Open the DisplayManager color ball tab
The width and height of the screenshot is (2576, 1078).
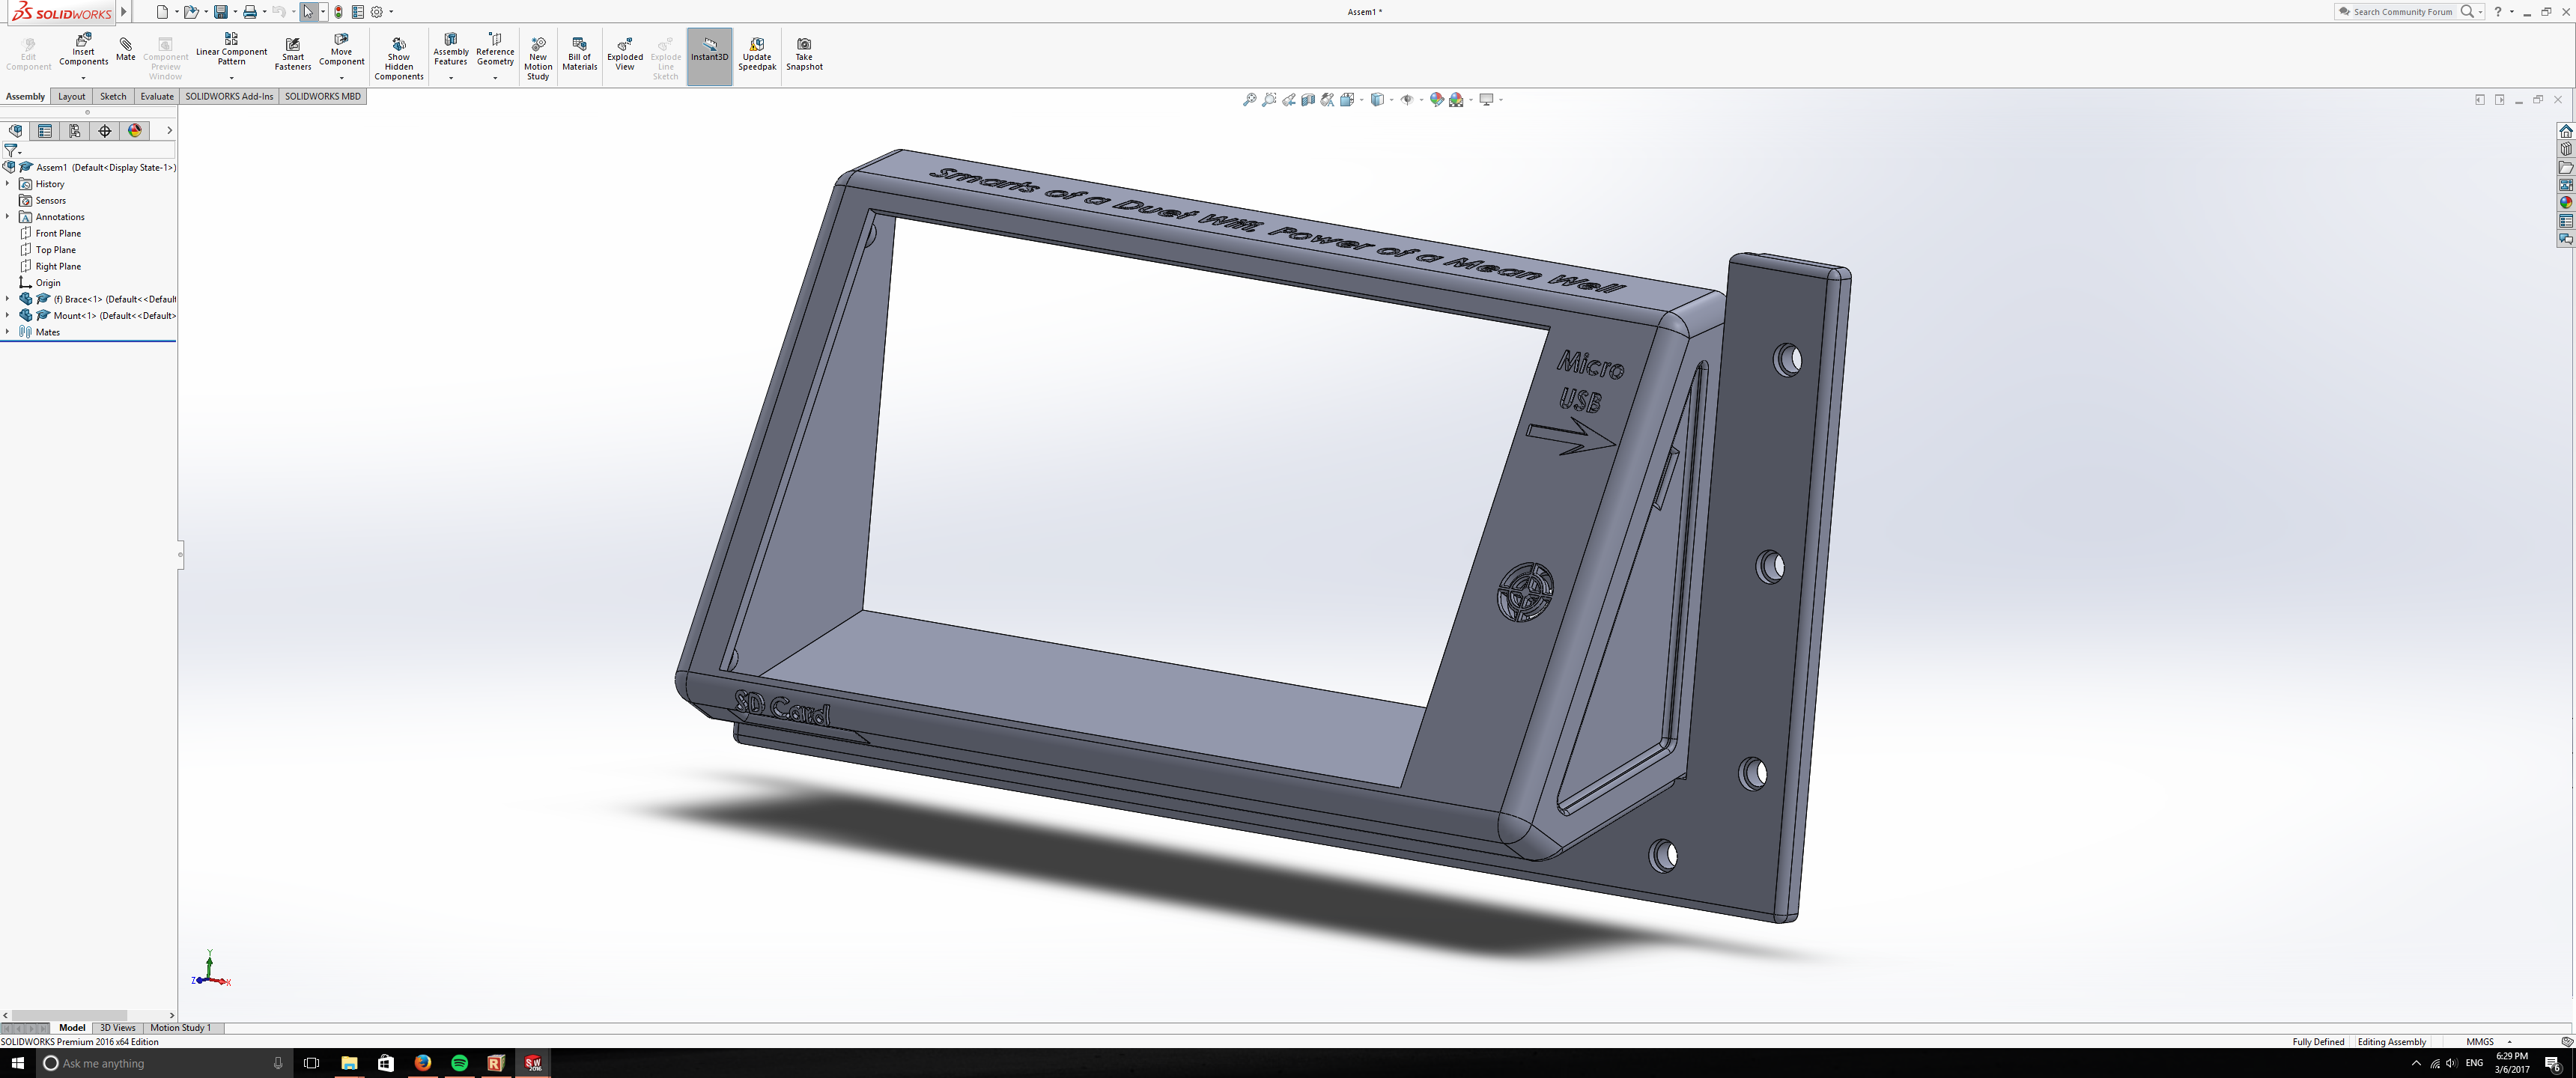135,131
